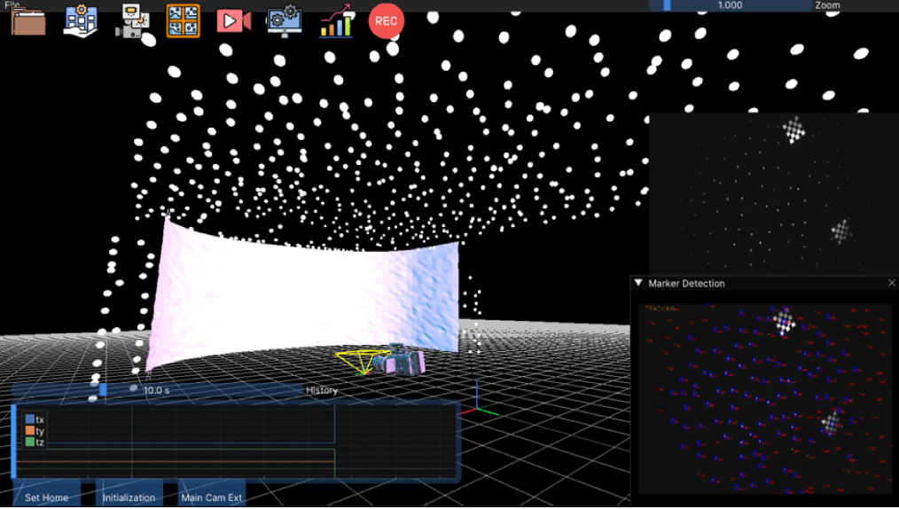
Task: Click the Marker Detection image view
Action: pos(765,398)
